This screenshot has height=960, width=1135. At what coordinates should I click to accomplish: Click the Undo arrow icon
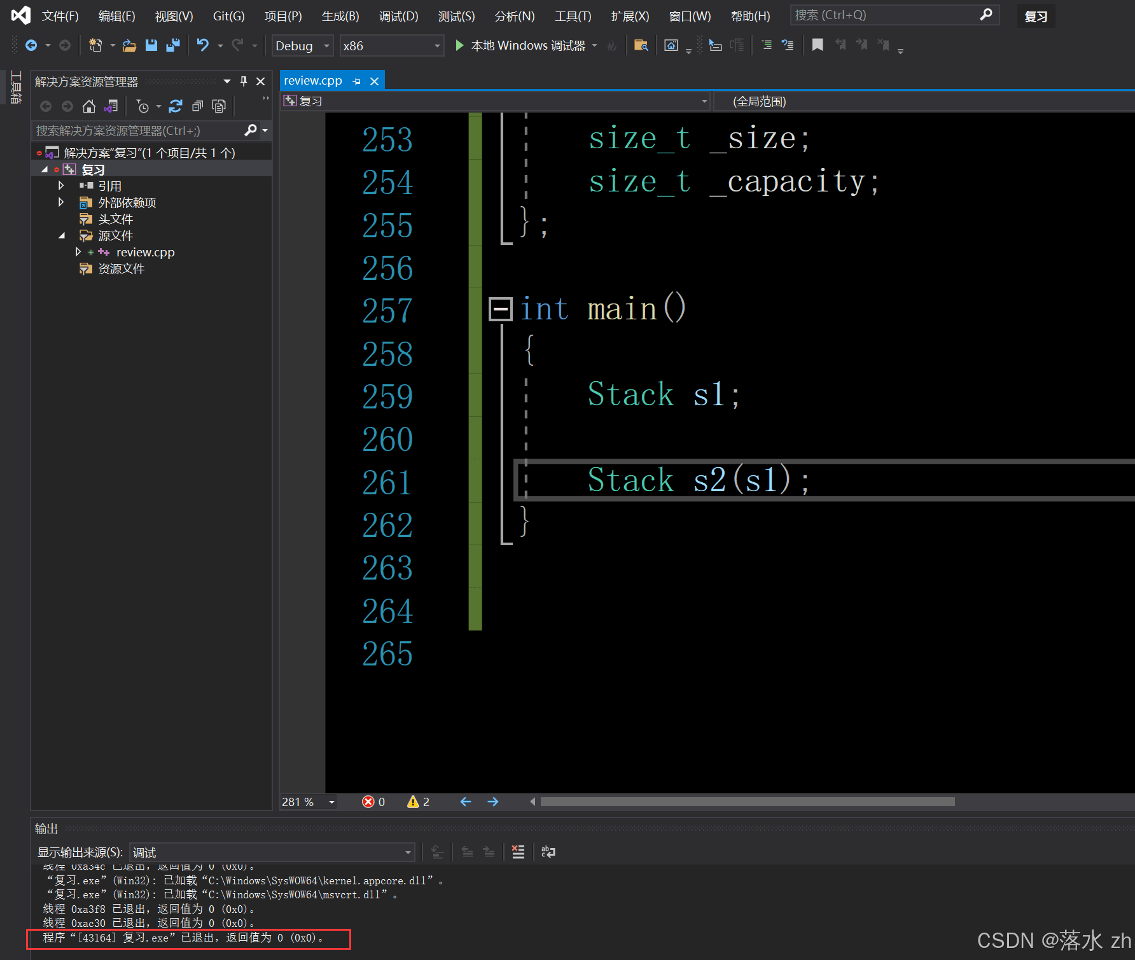202,45
